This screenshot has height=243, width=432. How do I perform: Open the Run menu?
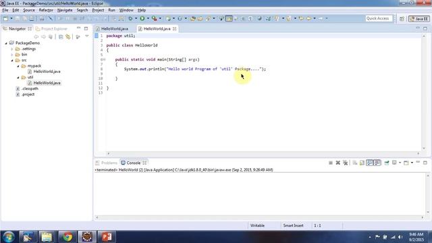pos(111,10)
